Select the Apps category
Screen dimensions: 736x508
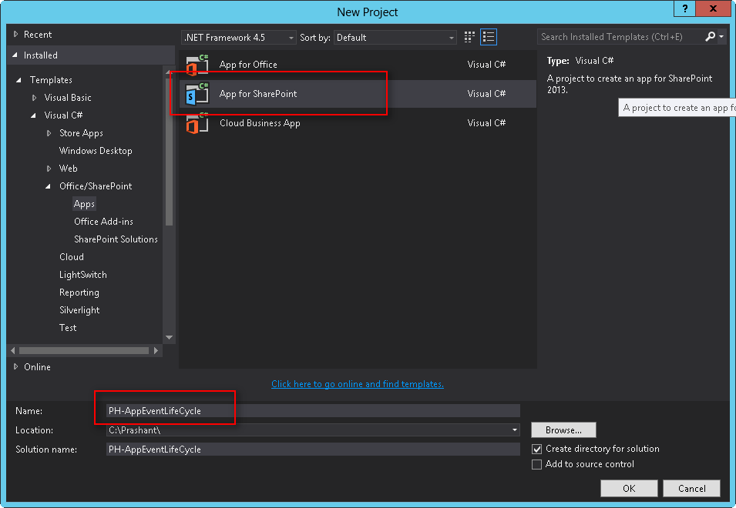85,204
